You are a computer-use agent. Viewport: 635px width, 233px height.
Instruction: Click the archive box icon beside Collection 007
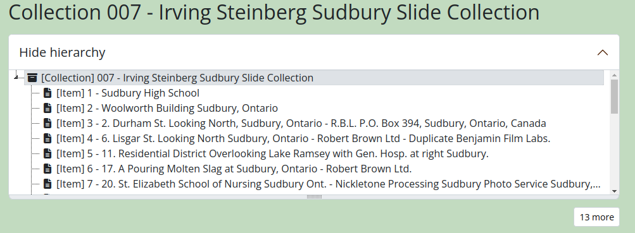point(32,78)
